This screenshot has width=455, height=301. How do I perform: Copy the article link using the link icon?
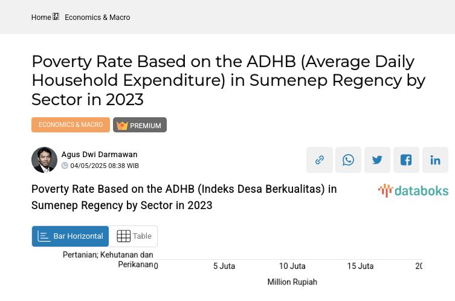pyautogui.click(x=319, y=160)
